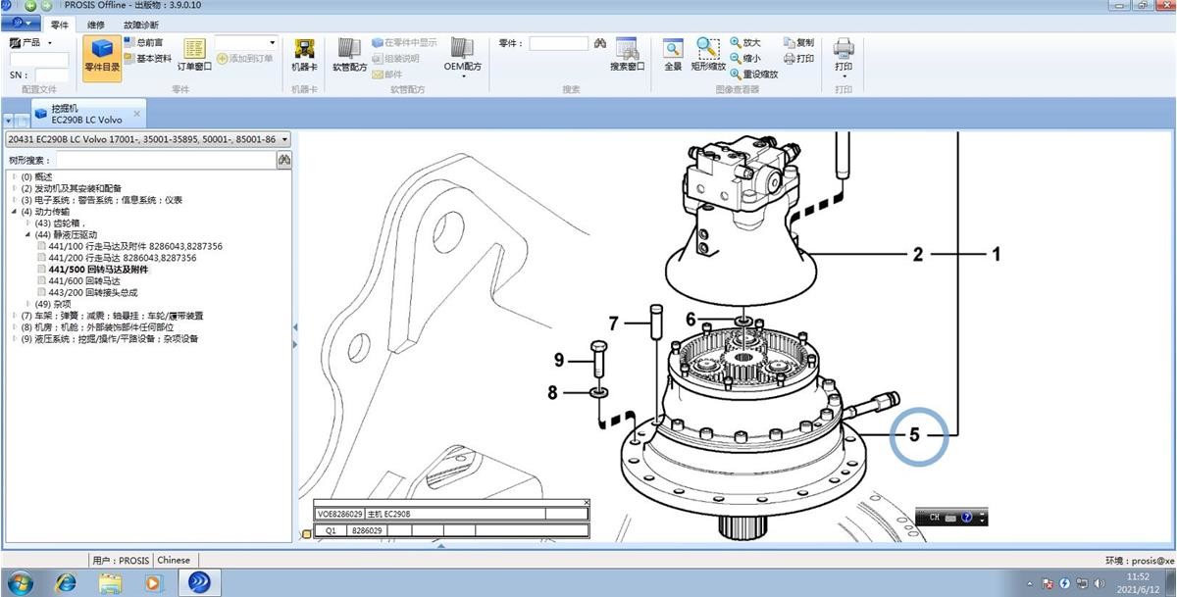
Task: Open the OEM配方 tool
Action: click(x=463, y=57)
